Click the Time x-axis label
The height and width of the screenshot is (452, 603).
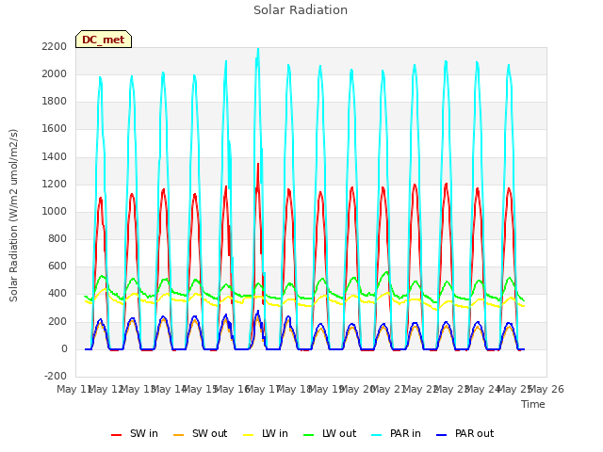(x=533, y=404)
